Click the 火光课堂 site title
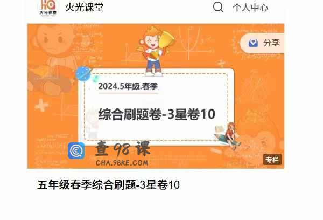 85,7
